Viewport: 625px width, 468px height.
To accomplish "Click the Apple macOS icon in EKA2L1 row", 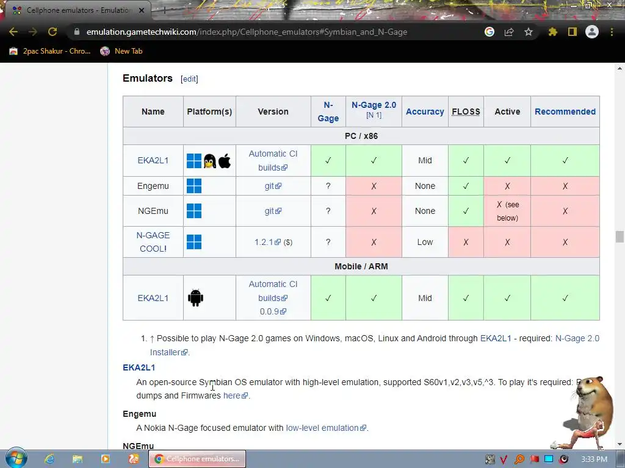I will [225, 161].
